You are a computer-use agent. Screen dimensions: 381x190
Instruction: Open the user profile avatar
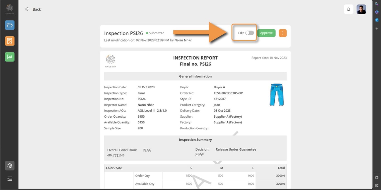[x=361, y=9]
